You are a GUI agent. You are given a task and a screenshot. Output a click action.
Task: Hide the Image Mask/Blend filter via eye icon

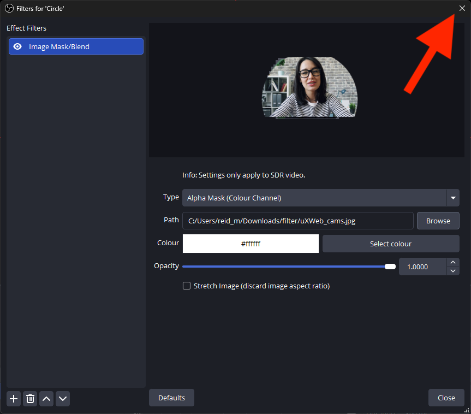17,46
